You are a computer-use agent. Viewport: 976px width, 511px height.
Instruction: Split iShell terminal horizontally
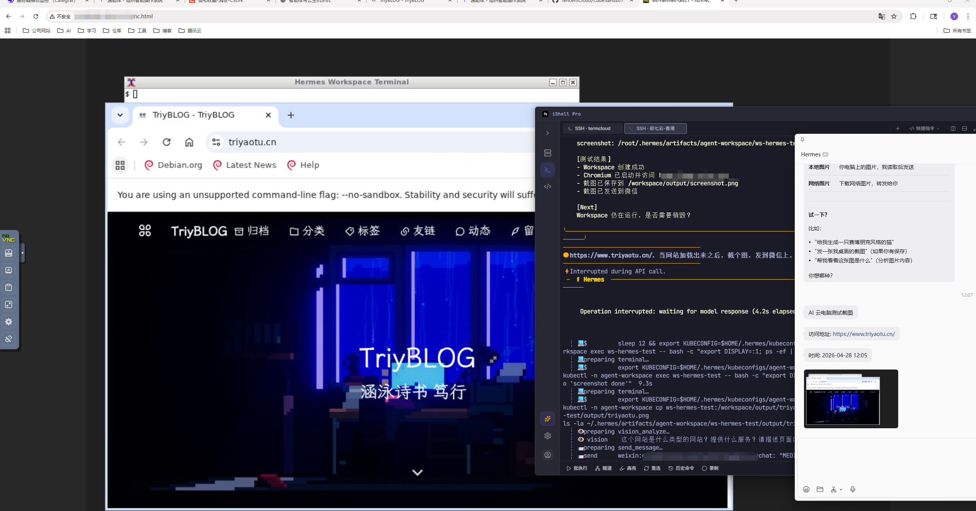point(965,129)
